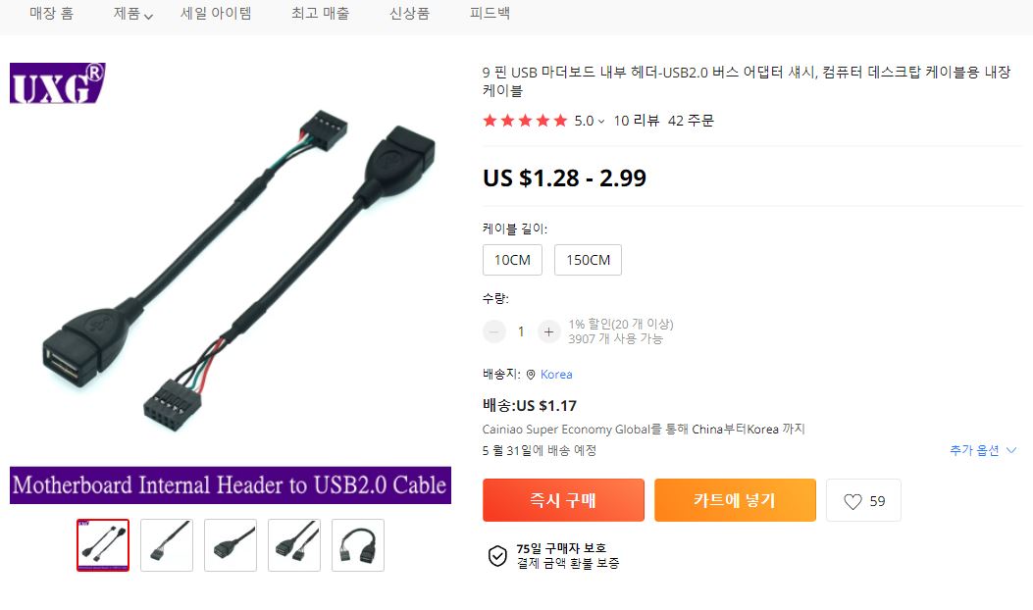Open the 10 리뷰 reviews link

pos(637,121)
